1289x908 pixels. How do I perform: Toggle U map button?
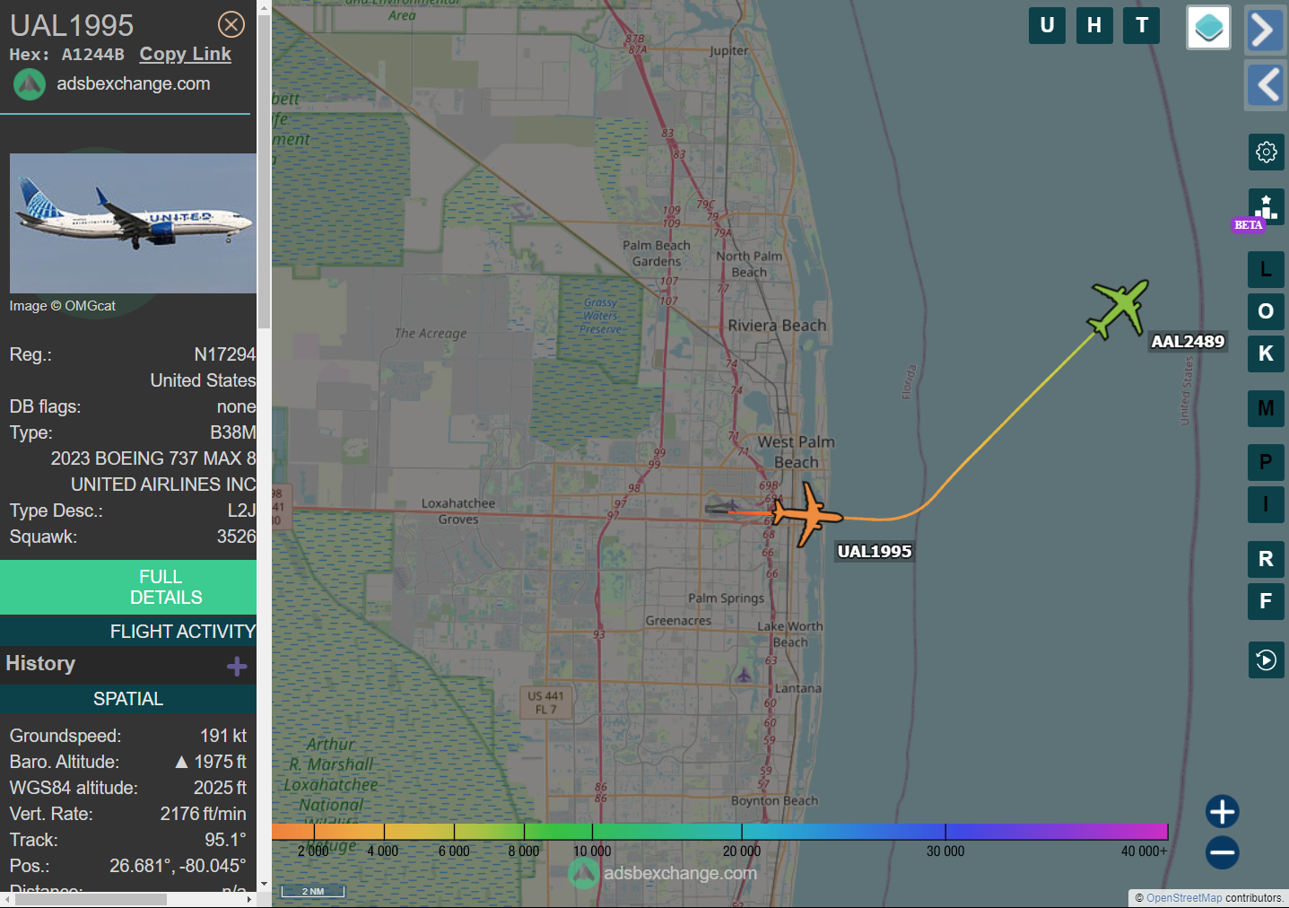point(1047,25)
